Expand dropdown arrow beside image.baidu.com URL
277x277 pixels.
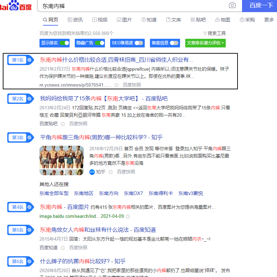tap(128, 216)
